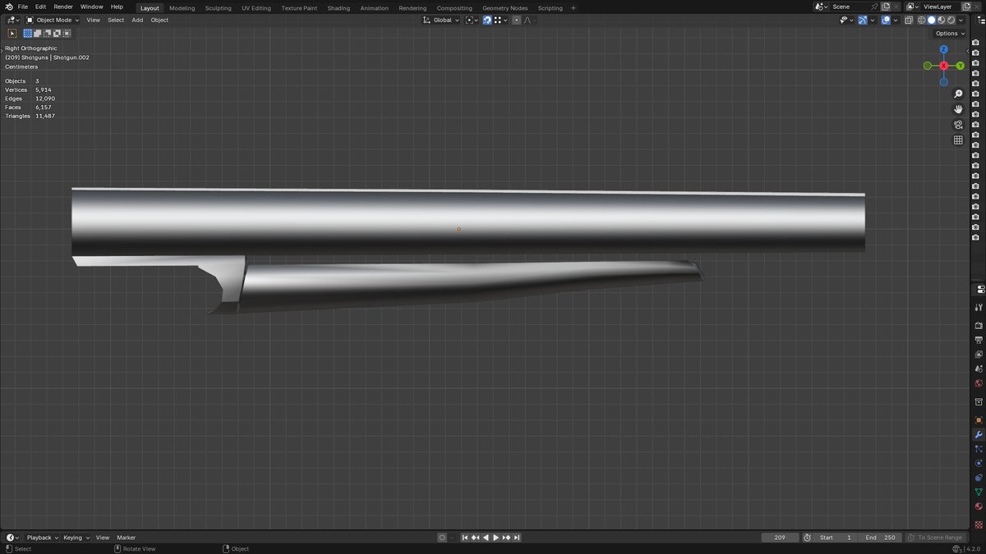Toggle show overlays button

point(886,20)
